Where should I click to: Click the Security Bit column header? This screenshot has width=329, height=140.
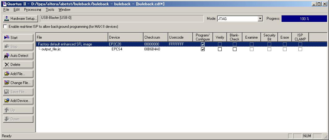269,37
